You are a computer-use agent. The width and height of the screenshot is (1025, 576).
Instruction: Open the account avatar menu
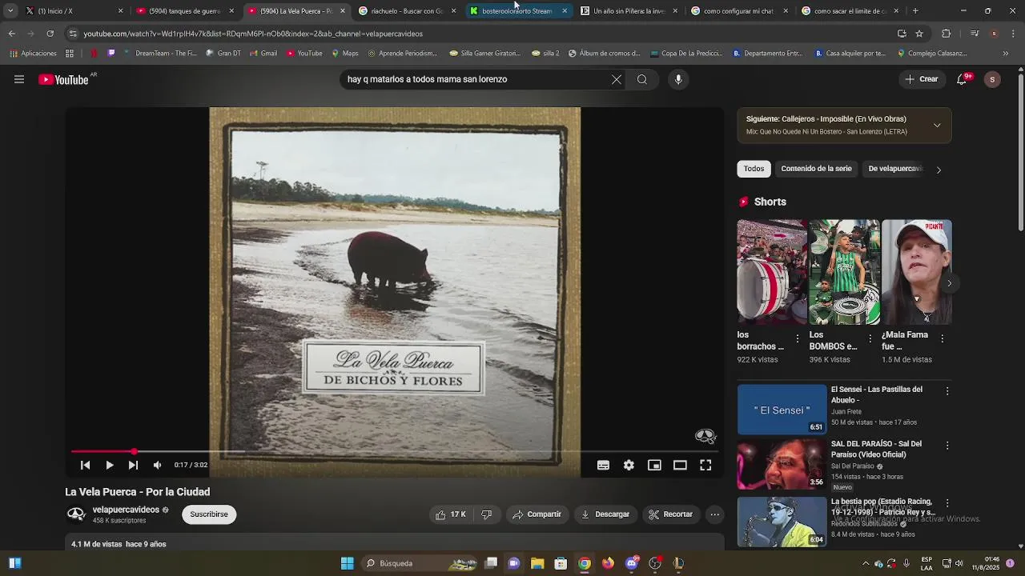click(992, 79)
